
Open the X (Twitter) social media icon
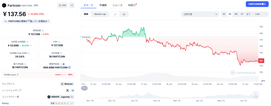tap(68, 90)
